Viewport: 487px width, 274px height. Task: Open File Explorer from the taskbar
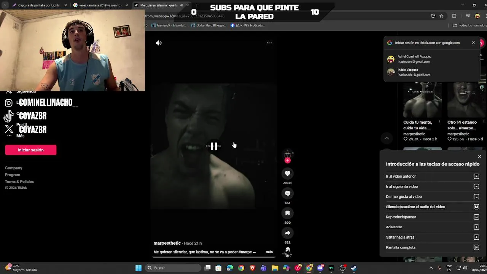[x=275, y=268]
